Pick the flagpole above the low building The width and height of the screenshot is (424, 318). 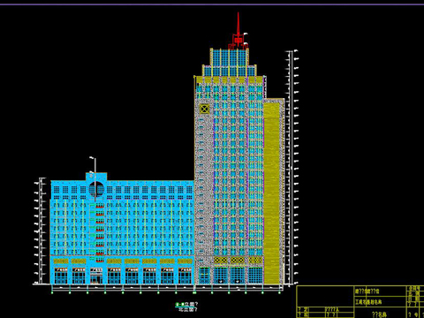(x=95, y=165)
